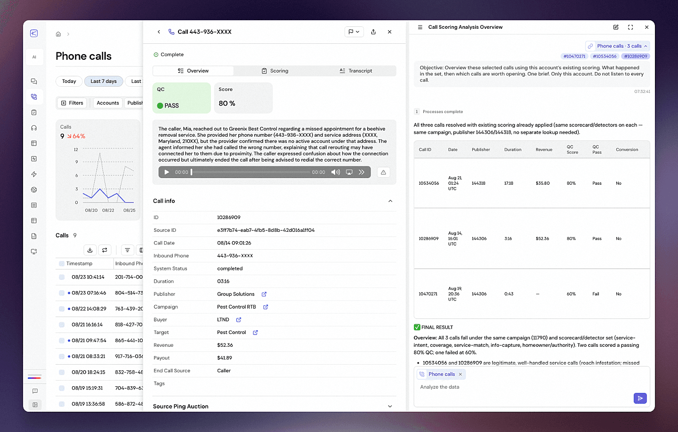Check the 08/20 18:24:15 call row
The height and width of the screenshot is (432, 678).
pyautogui.click(x=62, y=373)
